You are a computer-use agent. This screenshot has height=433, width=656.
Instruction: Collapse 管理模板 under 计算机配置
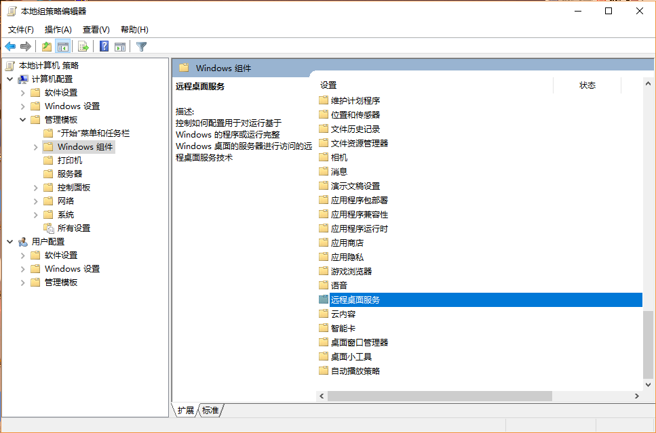pyautogui.click(x=23, y=119)
